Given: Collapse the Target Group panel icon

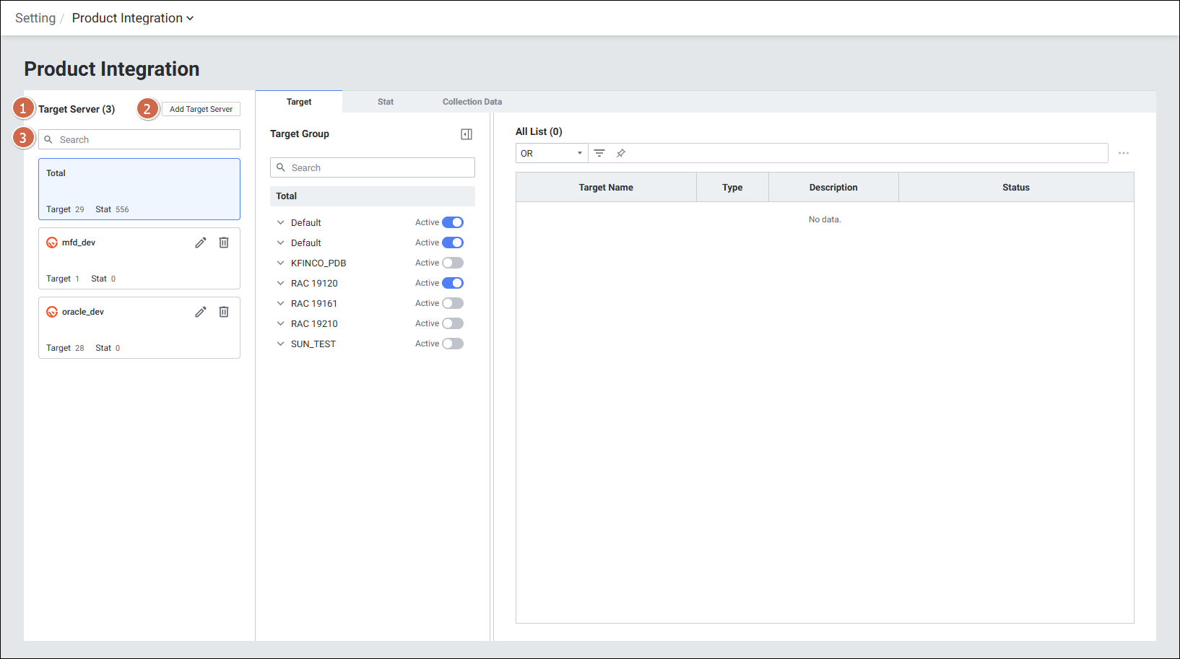Looking at the screenshot, I should point(467,134).
